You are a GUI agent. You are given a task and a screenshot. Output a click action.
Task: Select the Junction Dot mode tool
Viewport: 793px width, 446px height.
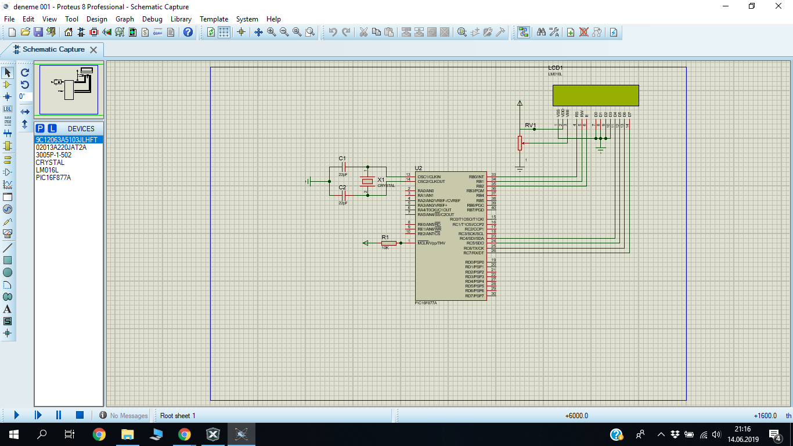tap(8, 96)
